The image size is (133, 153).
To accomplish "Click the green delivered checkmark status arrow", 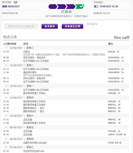I will (80, 7).
